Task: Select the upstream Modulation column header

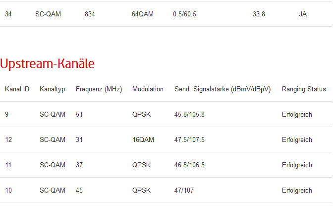Action: pyautogui.click(x=148, y=89)
